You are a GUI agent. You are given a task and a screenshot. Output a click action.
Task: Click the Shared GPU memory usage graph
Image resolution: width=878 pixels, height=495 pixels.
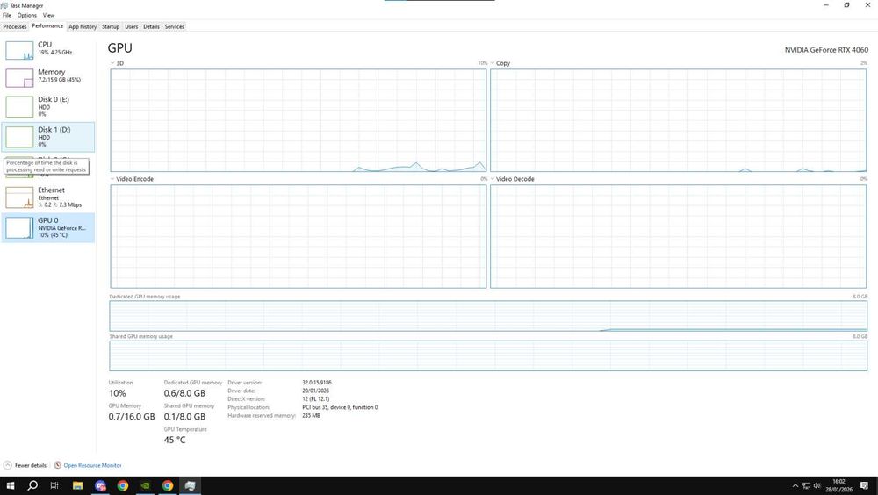tap(488, 355)
